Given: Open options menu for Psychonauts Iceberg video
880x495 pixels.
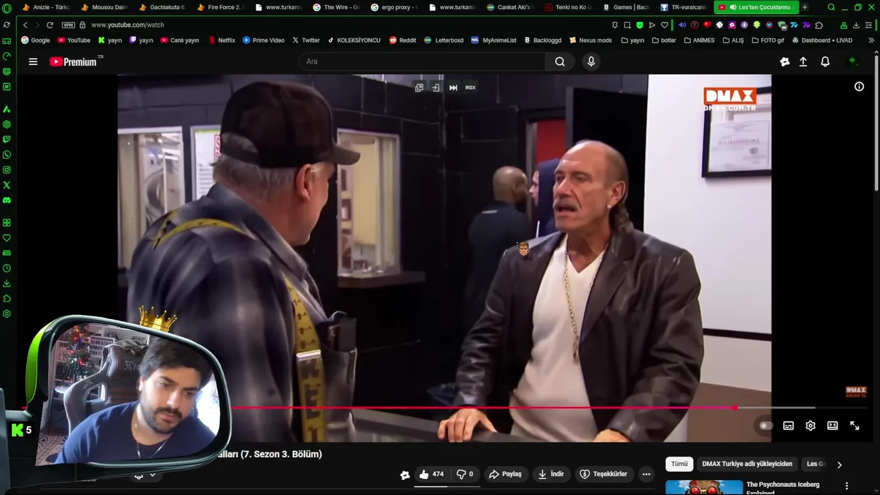Looking at the screenshot, I should click(x=847, y=486).
